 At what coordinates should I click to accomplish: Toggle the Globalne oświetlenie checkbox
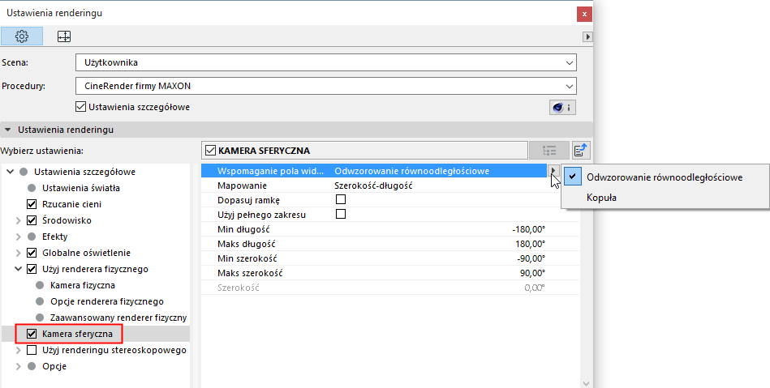(x=32, y=253)
